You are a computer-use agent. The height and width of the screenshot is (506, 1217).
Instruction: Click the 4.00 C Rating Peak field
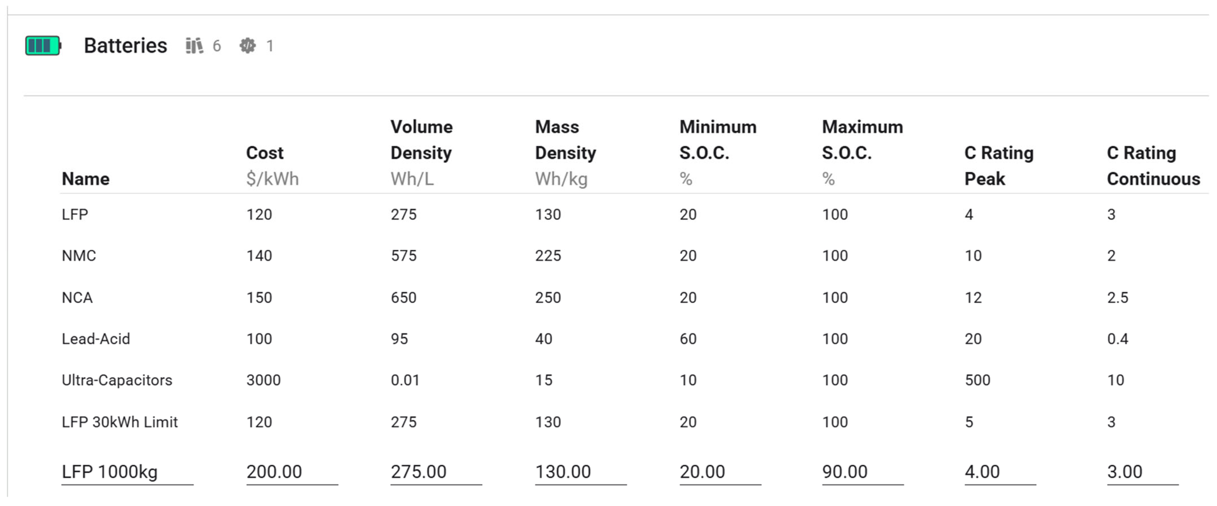click(x=1000, y=471)
